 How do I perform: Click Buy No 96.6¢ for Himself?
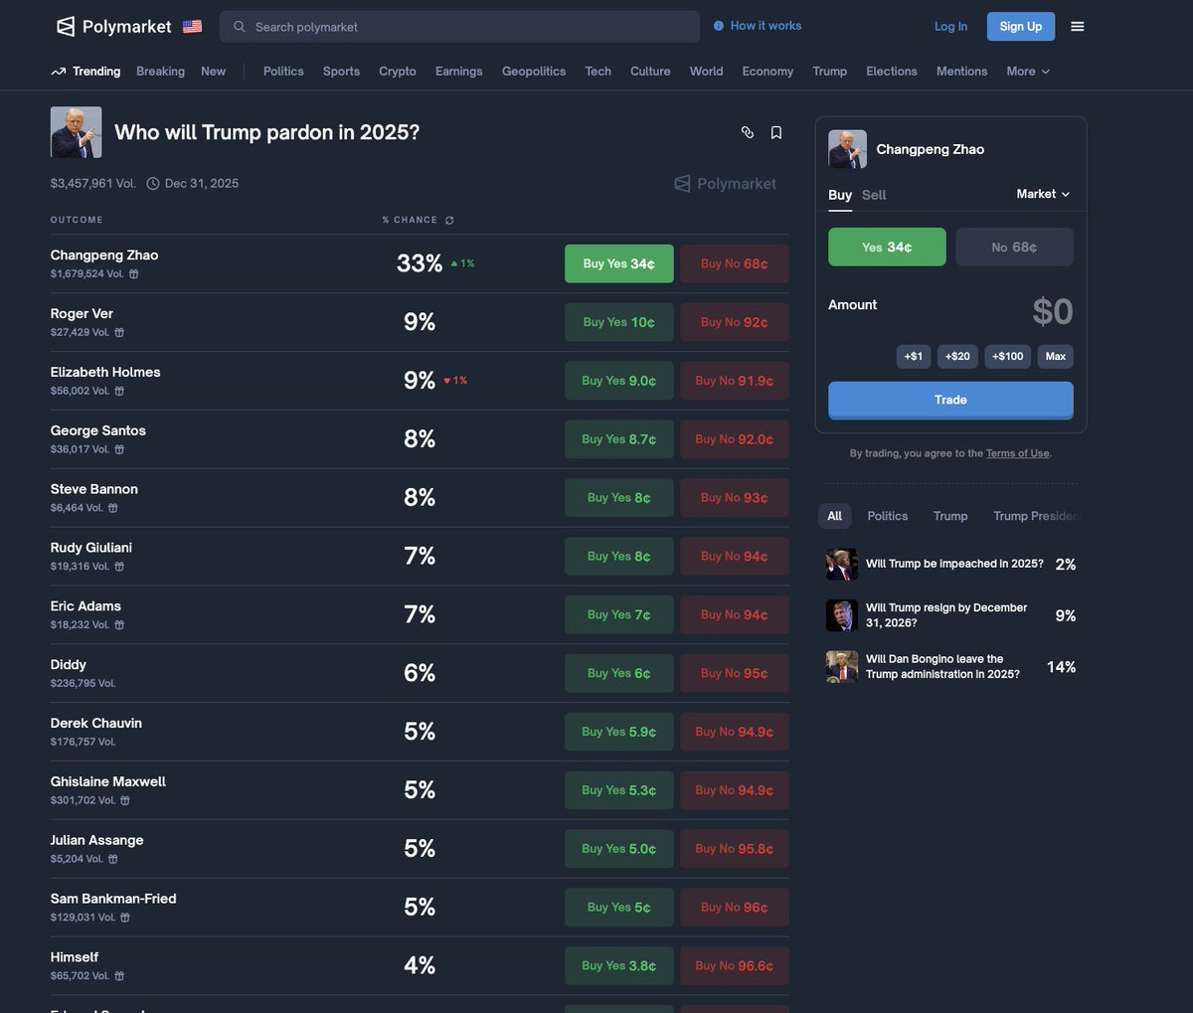coord(735,965)
